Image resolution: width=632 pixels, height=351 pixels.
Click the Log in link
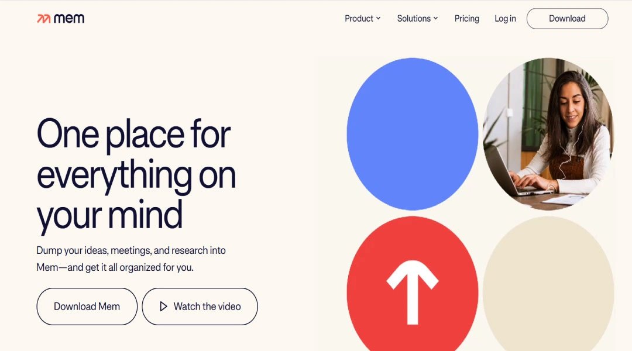coord(505,19)
